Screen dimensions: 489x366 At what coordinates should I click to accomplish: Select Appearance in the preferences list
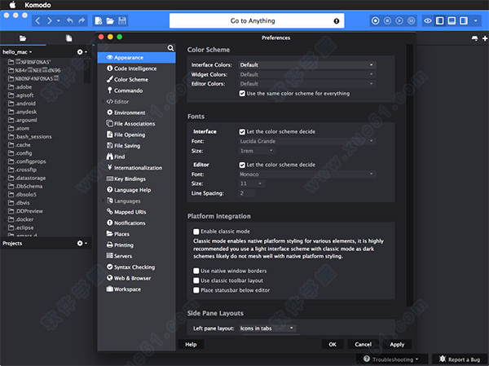136,57
